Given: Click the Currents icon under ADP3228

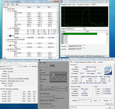Looking at the screenshot, I should coord(10,42).
